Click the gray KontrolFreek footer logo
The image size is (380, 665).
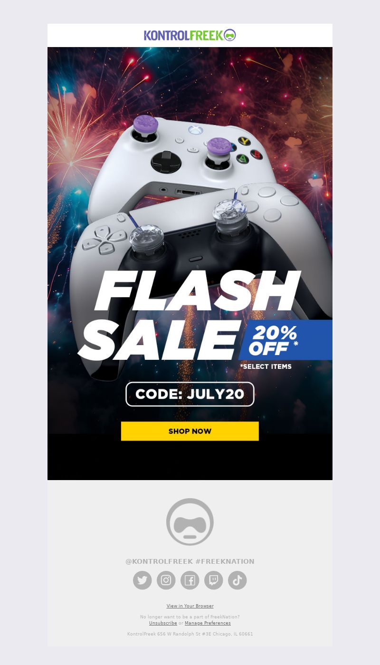pos(190,522)
